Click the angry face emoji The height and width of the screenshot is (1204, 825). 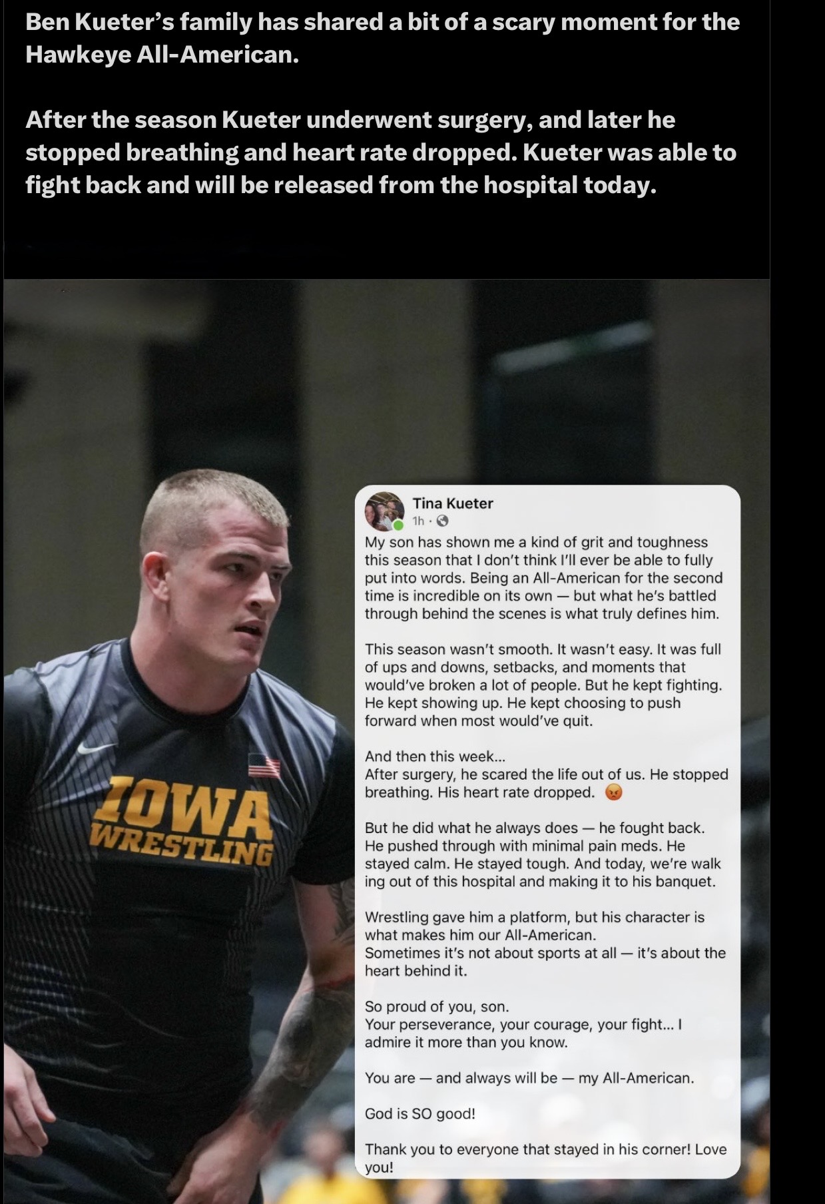coord(613,792)
